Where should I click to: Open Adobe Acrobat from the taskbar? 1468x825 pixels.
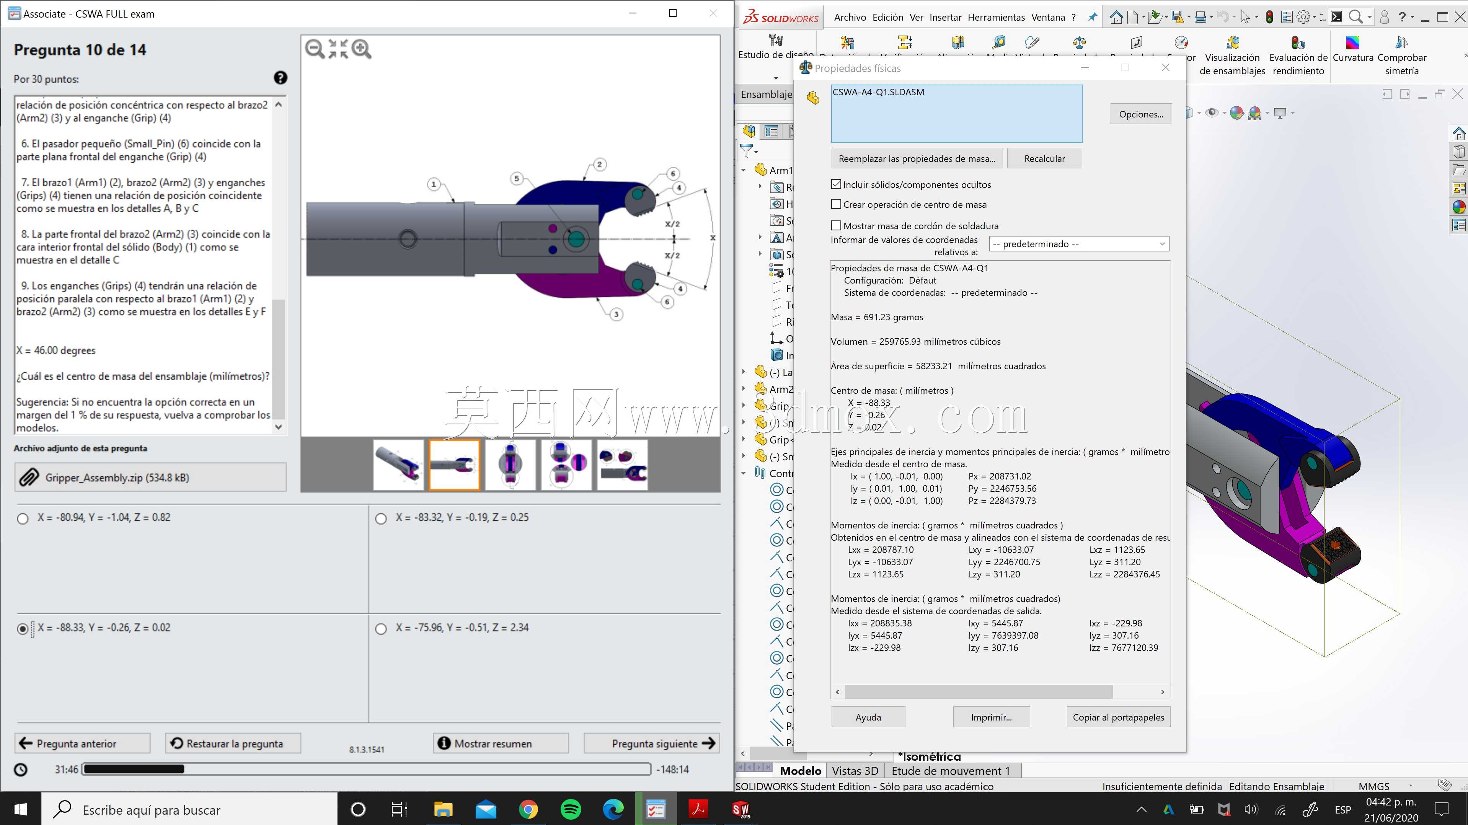click(699, 809)
